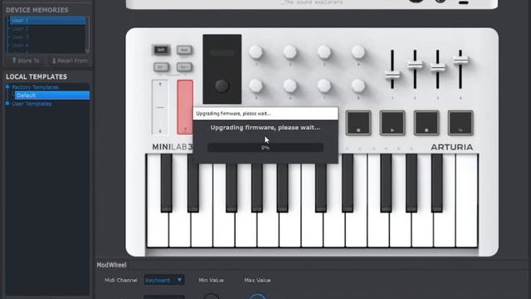531x299 pixels.
Task: Select the Oct+ button on the controller
Action: [x=184, y=66]
